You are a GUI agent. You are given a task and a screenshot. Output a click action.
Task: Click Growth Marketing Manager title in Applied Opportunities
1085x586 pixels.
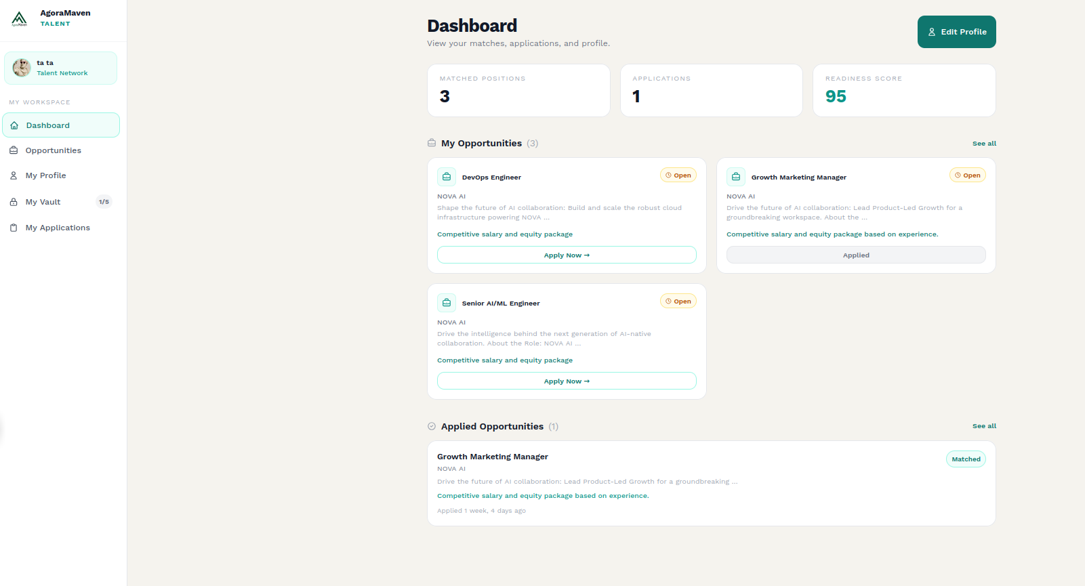click(x=493, y=457)
